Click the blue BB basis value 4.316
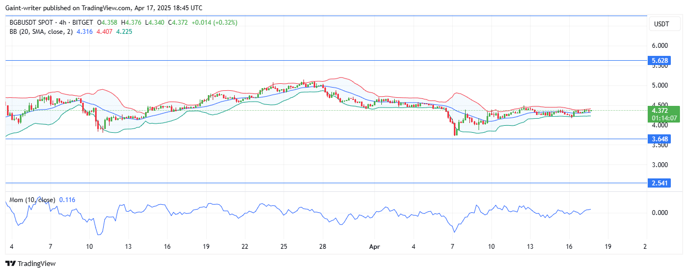The image size is (688, 273). tap(85, 32)
